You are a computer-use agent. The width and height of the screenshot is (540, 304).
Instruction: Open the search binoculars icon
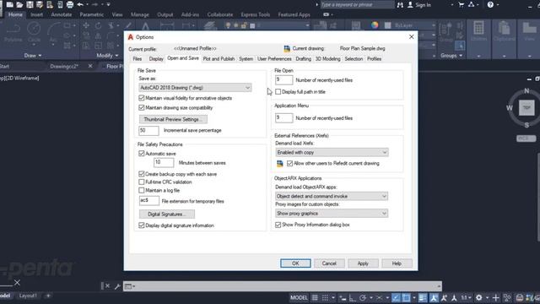(x=400, y=5)
